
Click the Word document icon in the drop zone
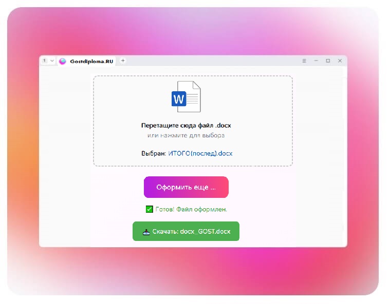click(186, 96)
